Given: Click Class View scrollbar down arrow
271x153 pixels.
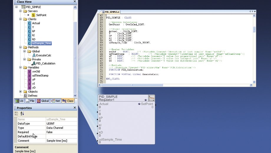Looking at the screenshot, I should point(75,96).
